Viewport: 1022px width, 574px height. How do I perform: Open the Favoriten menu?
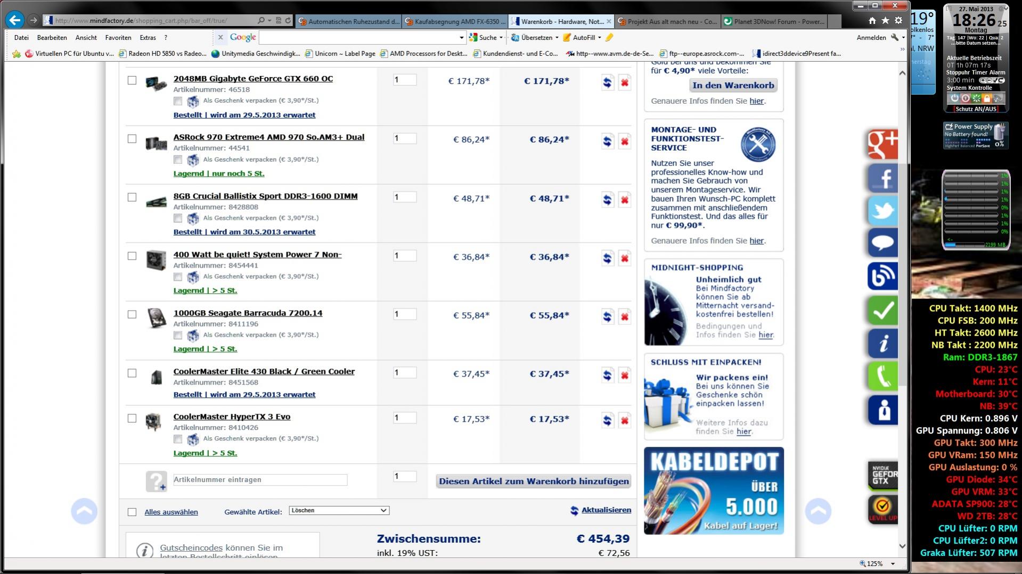(118, 38)
